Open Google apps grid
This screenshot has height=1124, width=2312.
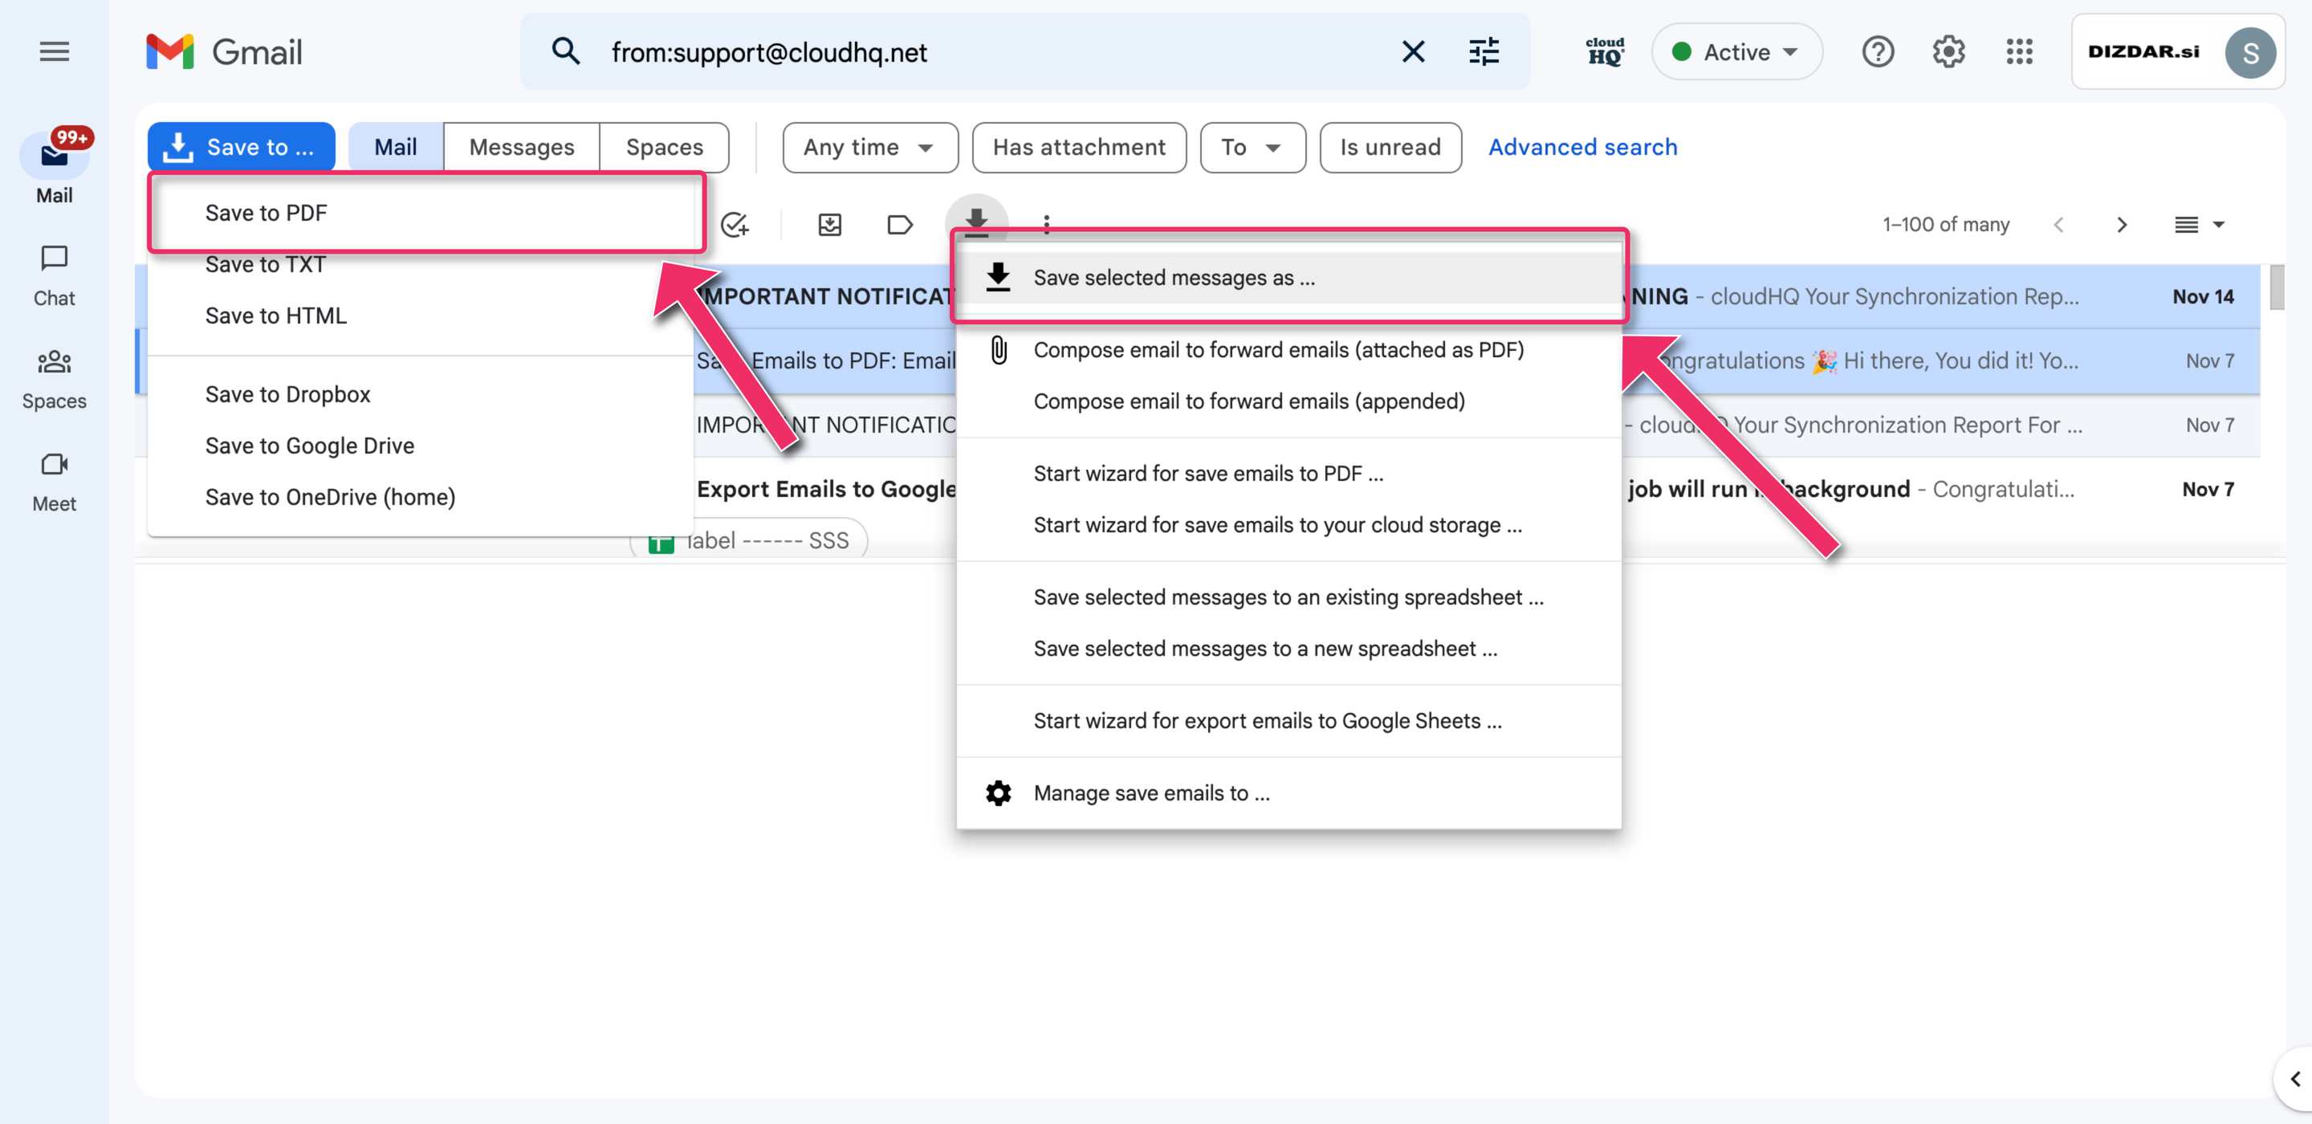click(2020, 52)
